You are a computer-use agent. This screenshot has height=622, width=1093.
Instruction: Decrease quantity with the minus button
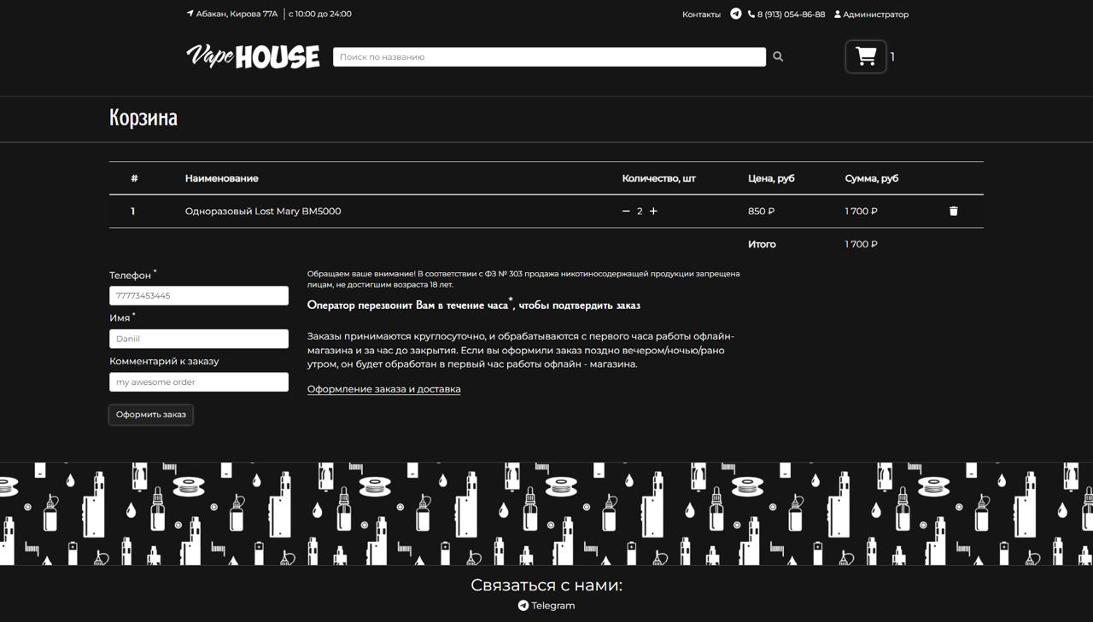(625, 210)
